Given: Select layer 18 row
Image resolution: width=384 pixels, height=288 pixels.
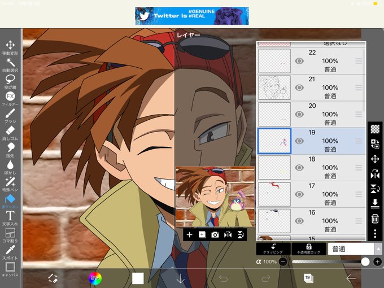Looking at the screenshot, I should [x=311, y=168].
